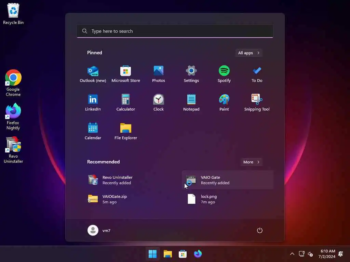
Task: Show hidden system tray icons
Action: [292, 254]
